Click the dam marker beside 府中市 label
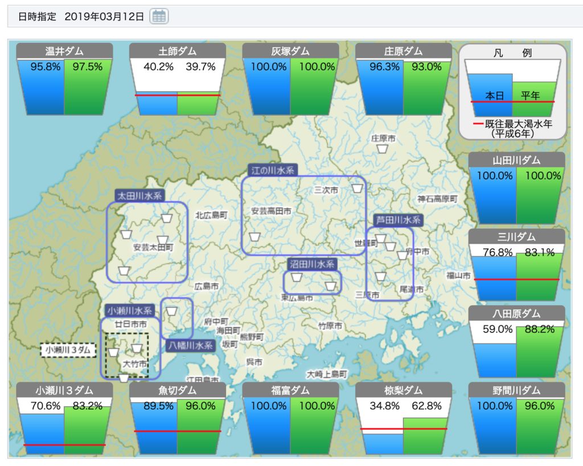Image resolution: width=583 pixels, height=466 pixels. 403,255
